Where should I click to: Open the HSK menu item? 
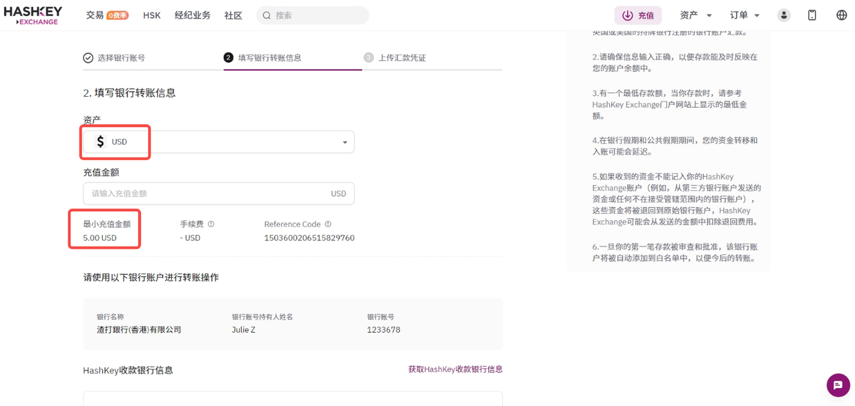(152, 15)
